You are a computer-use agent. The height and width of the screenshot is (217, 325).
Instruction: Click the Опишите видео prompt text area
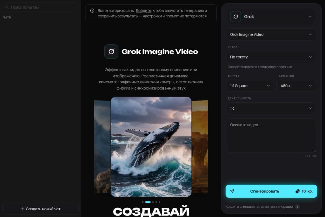point(271,136)
